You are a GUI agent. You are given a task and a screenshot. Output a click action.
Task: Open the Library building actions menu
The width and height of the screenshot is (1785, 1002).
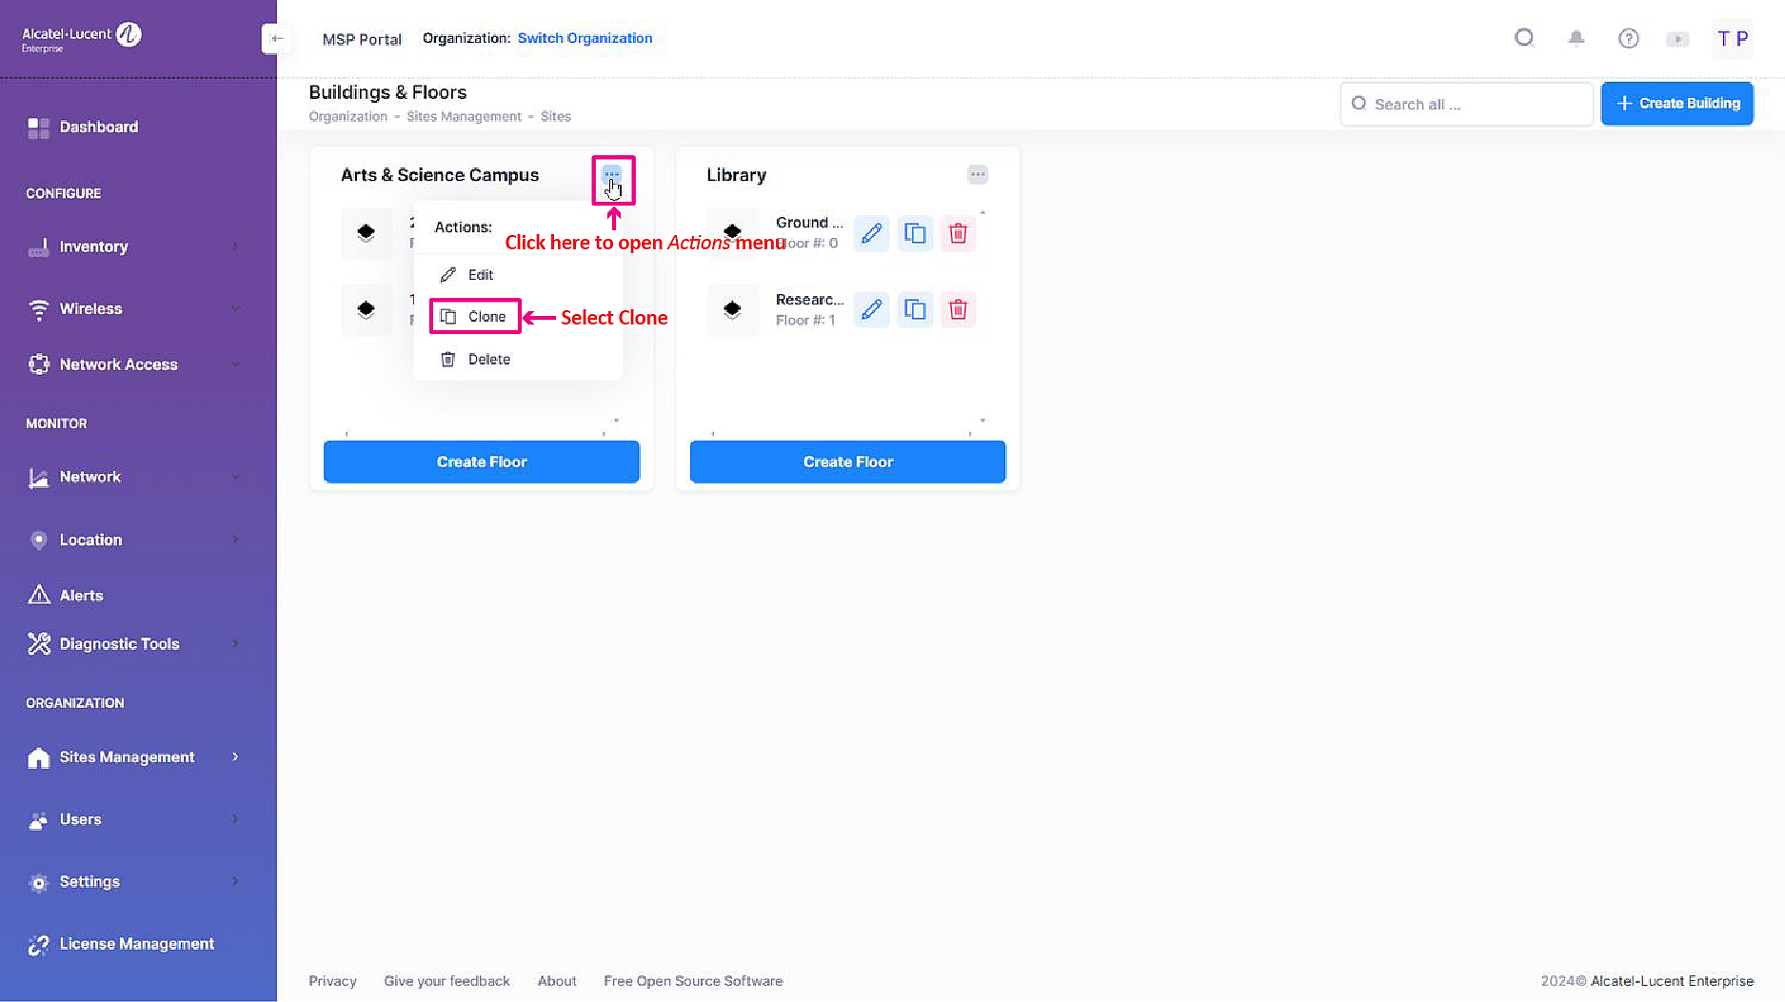[977, 174]
